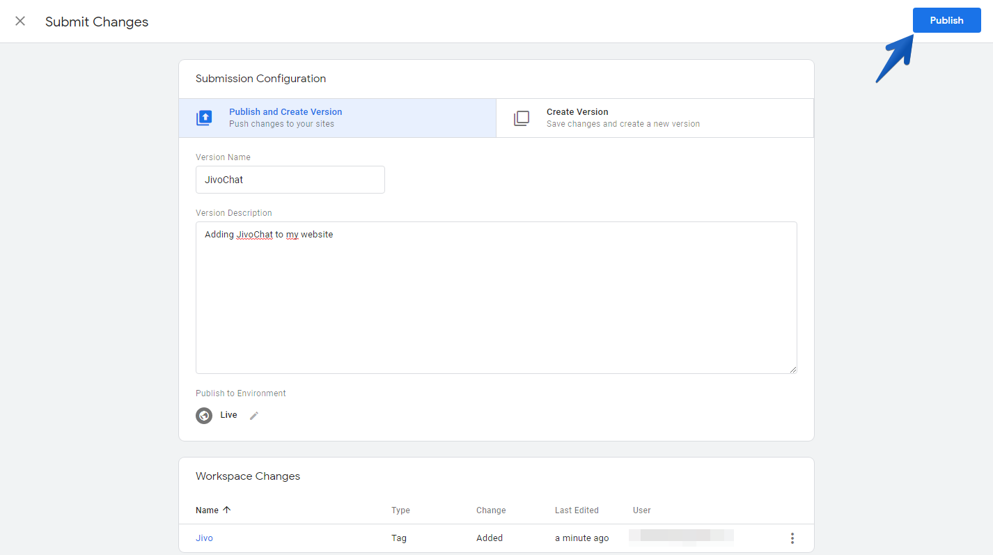Image resolution: width=993 pixels, height=555 pixels.
Task: Click the textarea resize handle
Action: click(x=792, y=369)
